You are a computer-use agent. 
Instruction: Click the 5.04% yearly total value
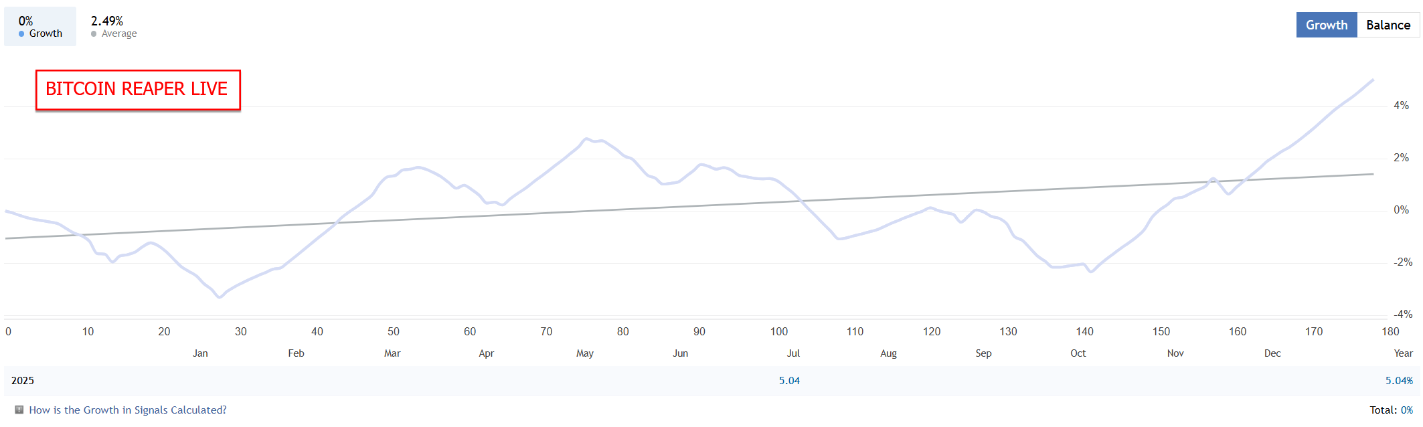coord(1399,380)
